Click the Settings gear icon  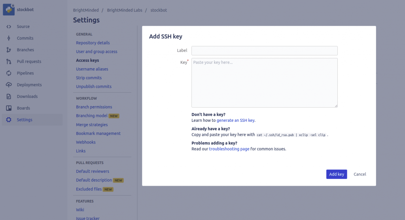tap(9, 120)
